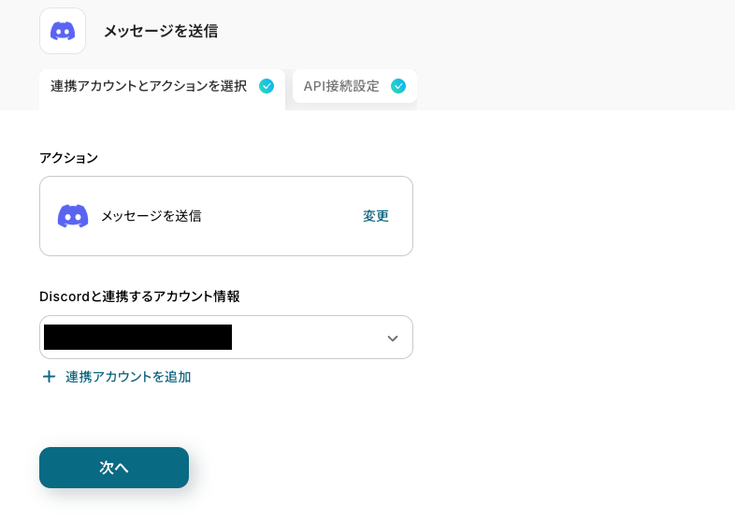Image resolution: width=735 pixels, height=520 pixels.
Task: Expand the account dropdown using its chevron arrow
Action: pyautogui.click(x=393, y=338)
